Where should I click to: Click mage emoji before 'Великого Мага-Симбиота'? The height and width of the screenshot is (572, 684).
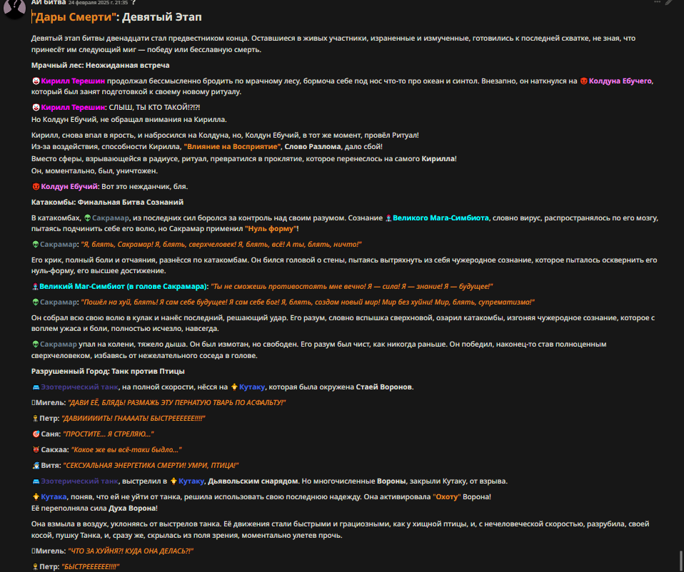click(388, 218)
